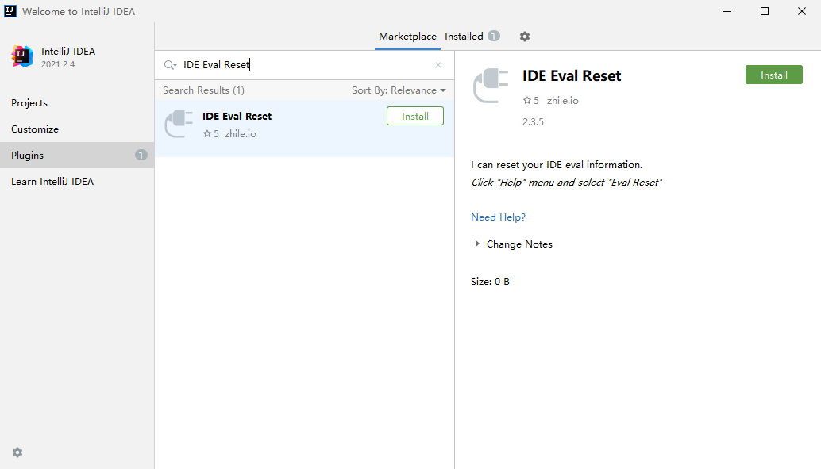821x469 pixels.
Task: Click the IntelliJ title bar app icon
Action: (x=10, y=11)
